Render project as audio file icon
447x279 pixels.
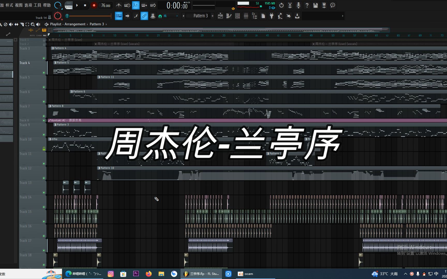pos(324,5)
